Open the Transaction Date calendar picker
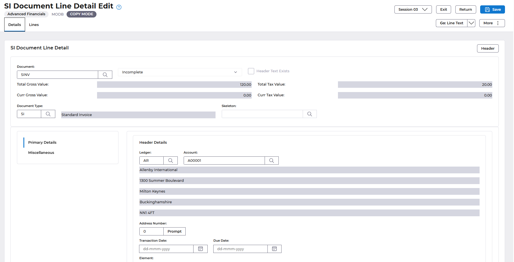The width and height of the screenshot is (514, 262). click(200, 249)
